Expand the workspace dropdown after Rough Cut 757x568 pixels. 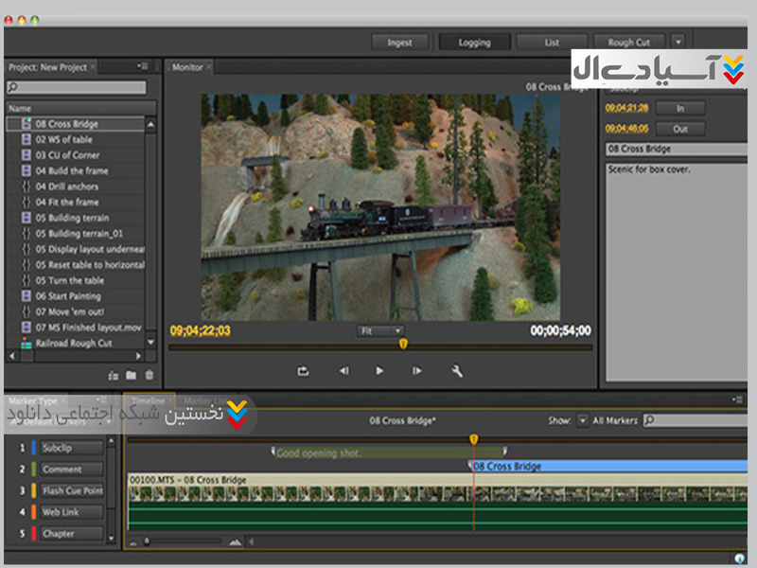(678, 42)
